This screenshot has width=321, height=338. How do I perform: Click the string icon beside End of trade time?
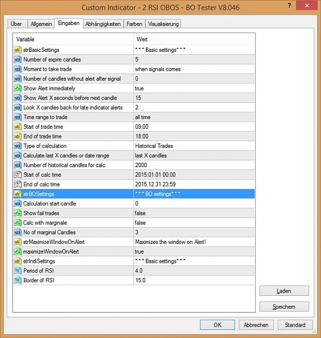coord(18,136)
